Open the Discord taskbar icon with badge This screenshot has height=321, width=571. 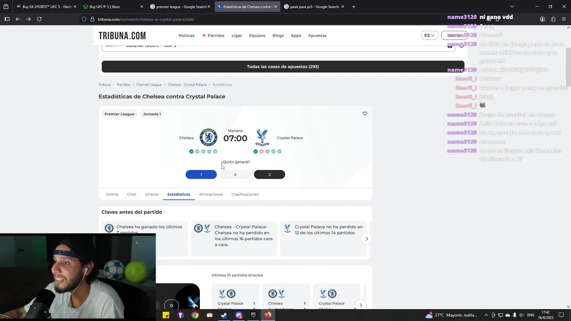239,315
